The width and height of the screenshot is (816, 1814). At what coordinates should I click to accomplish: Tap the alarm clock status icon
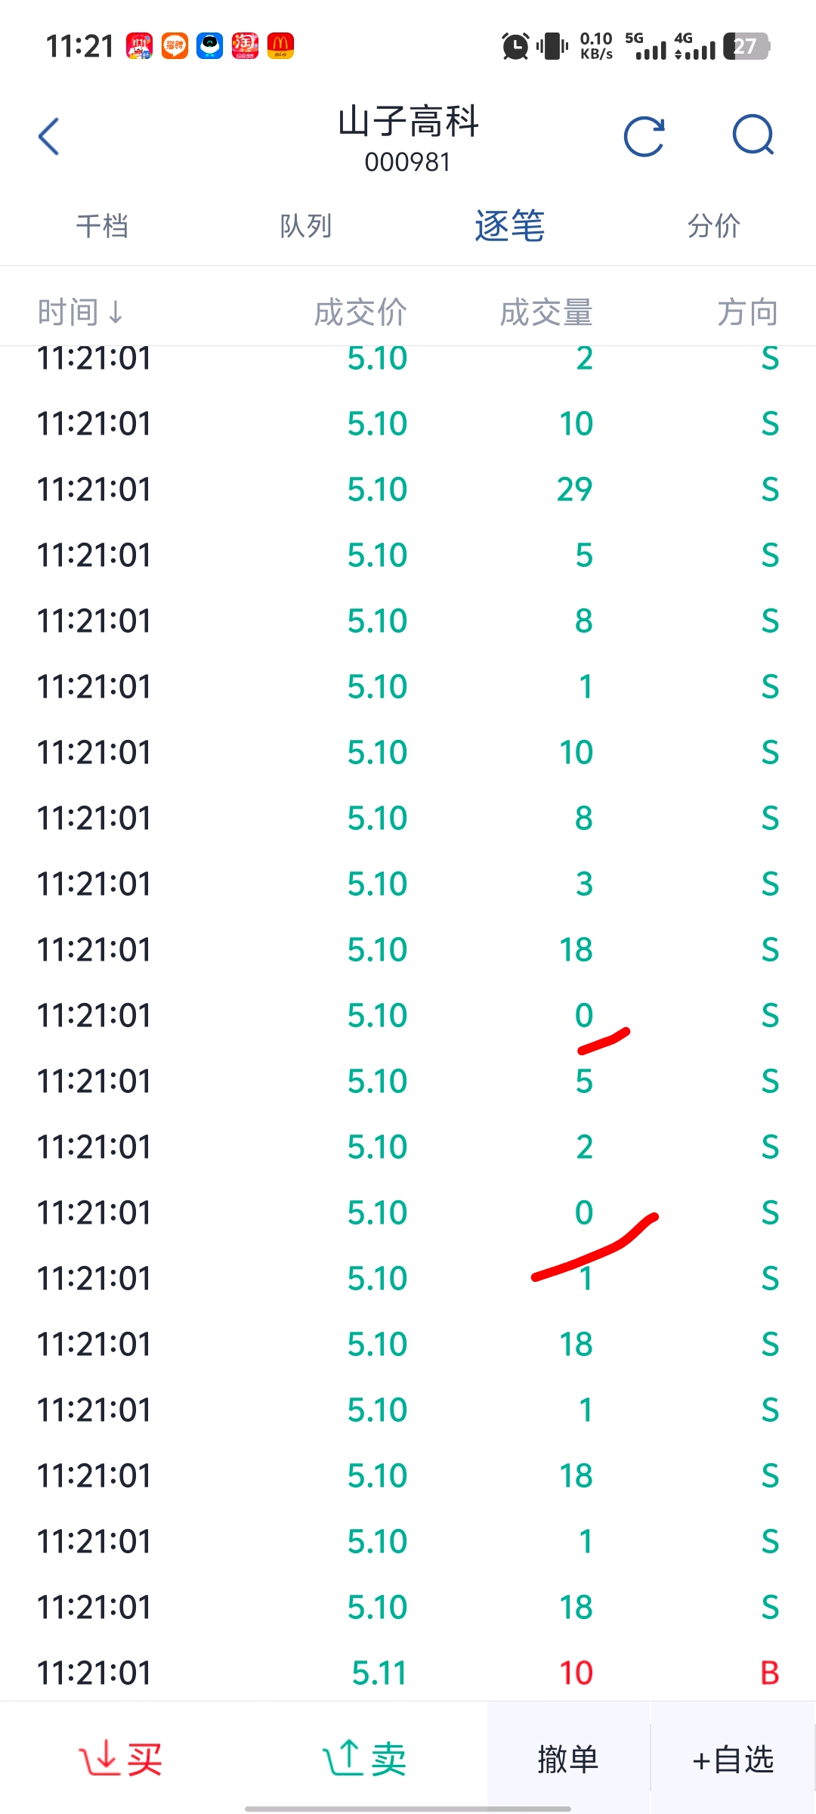pos(515,46)
